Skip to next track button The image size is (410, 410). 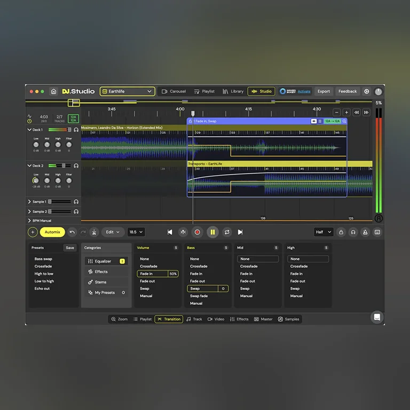(x=240, y=232)
